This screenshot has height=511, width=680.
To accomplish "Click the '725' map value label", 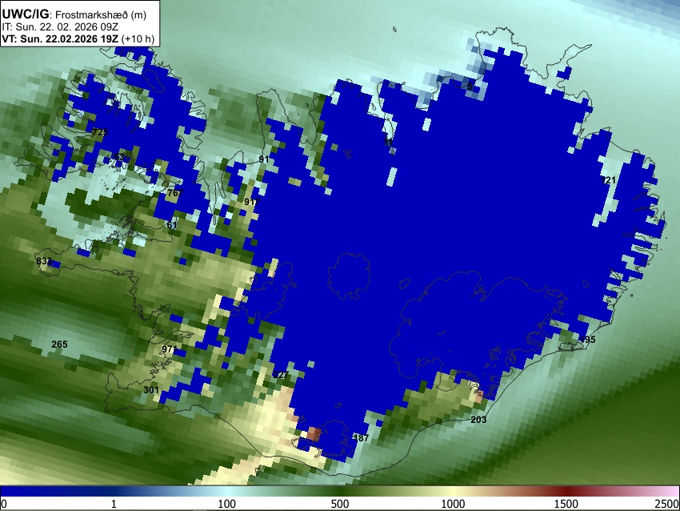I will click(x=99, y=132).
